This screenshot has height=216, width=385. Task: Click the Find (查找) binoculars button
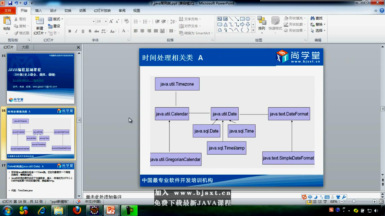[317, 18]
